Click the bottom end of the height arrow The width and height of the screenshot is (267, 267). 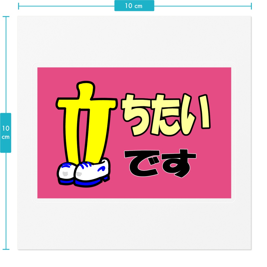pos(6,250)
